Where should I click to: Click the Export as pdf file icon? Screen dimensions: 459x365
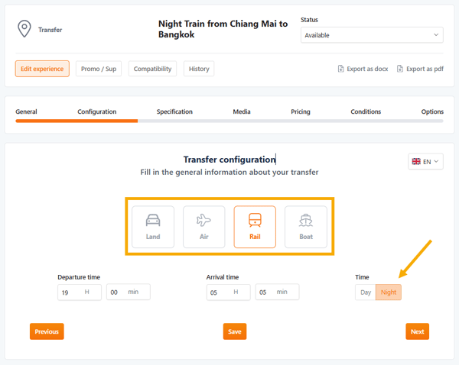click(x=400, y=69)
